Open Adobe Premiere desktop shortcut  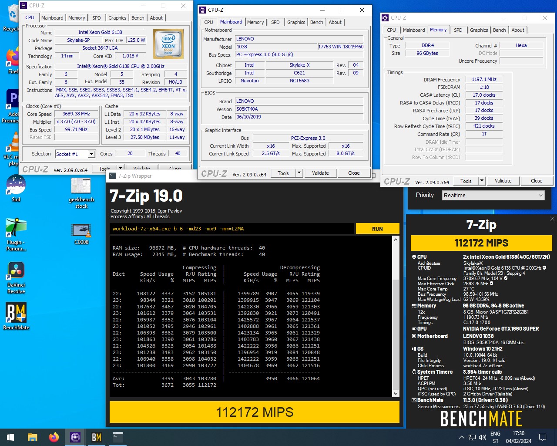pyautogui.click(x=11, y=107)
